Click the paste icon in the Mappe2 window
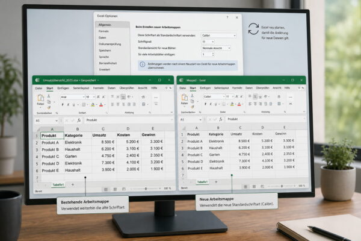 point(185,98)
